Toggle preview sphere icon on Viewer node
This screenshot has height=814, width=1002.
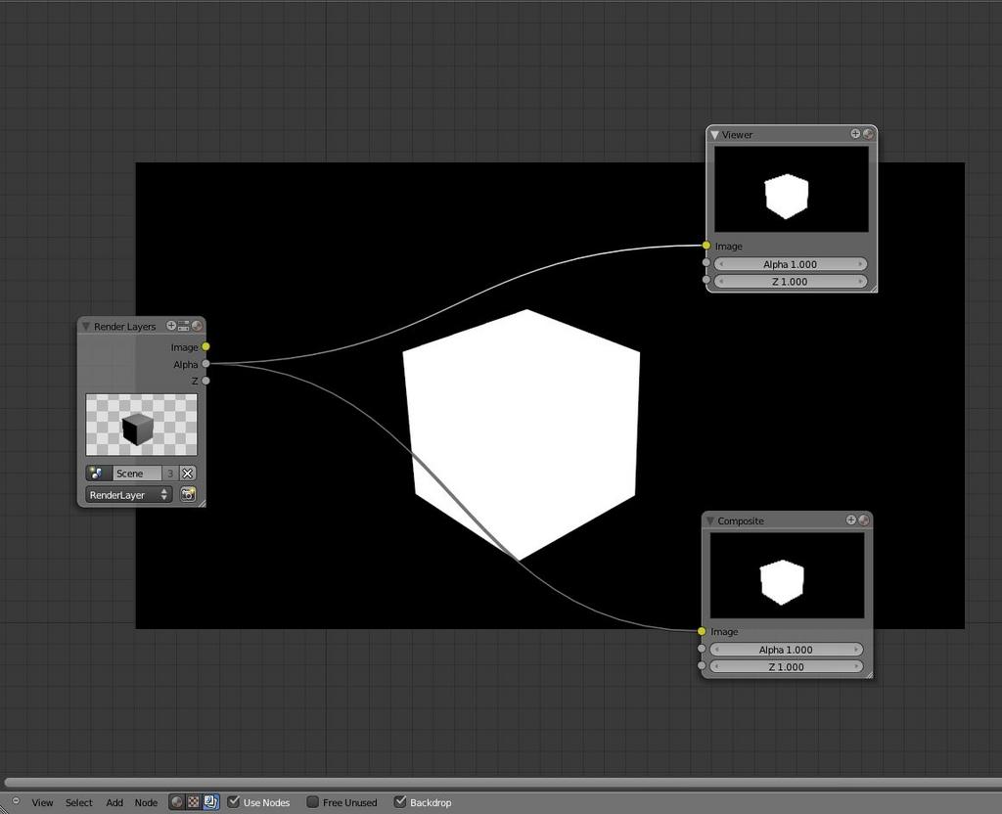868,133
